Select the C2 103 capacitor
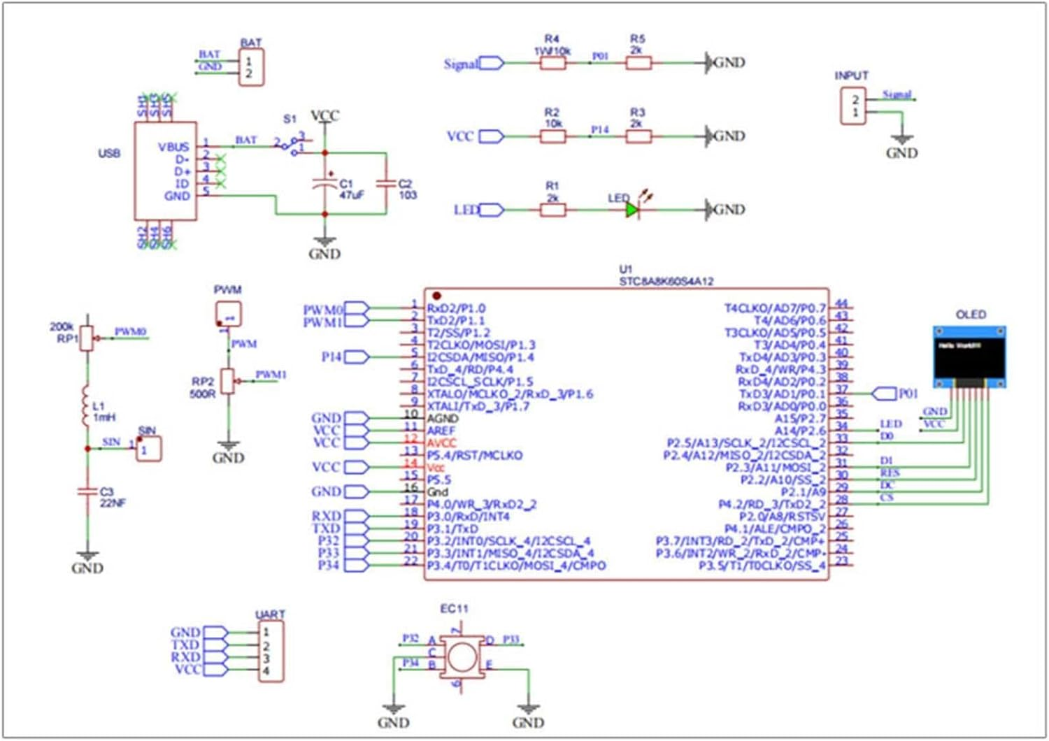Image resolution: width=1049 pixels, height=741 pixels. pyautogui.click(x=385, y=184)
